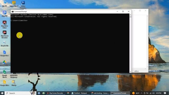Viewport: 169px width, 95px height.
Task: Launch iTop Video Editor desktop shortcut
Action: point(4,24)
